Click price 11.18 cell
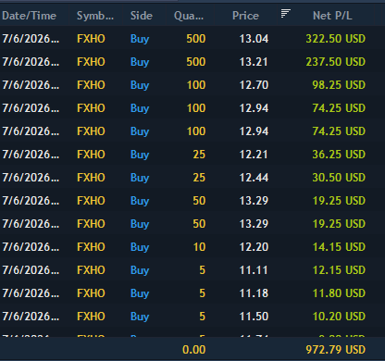This screenshot has width=385, height=361. click(254, 293)
